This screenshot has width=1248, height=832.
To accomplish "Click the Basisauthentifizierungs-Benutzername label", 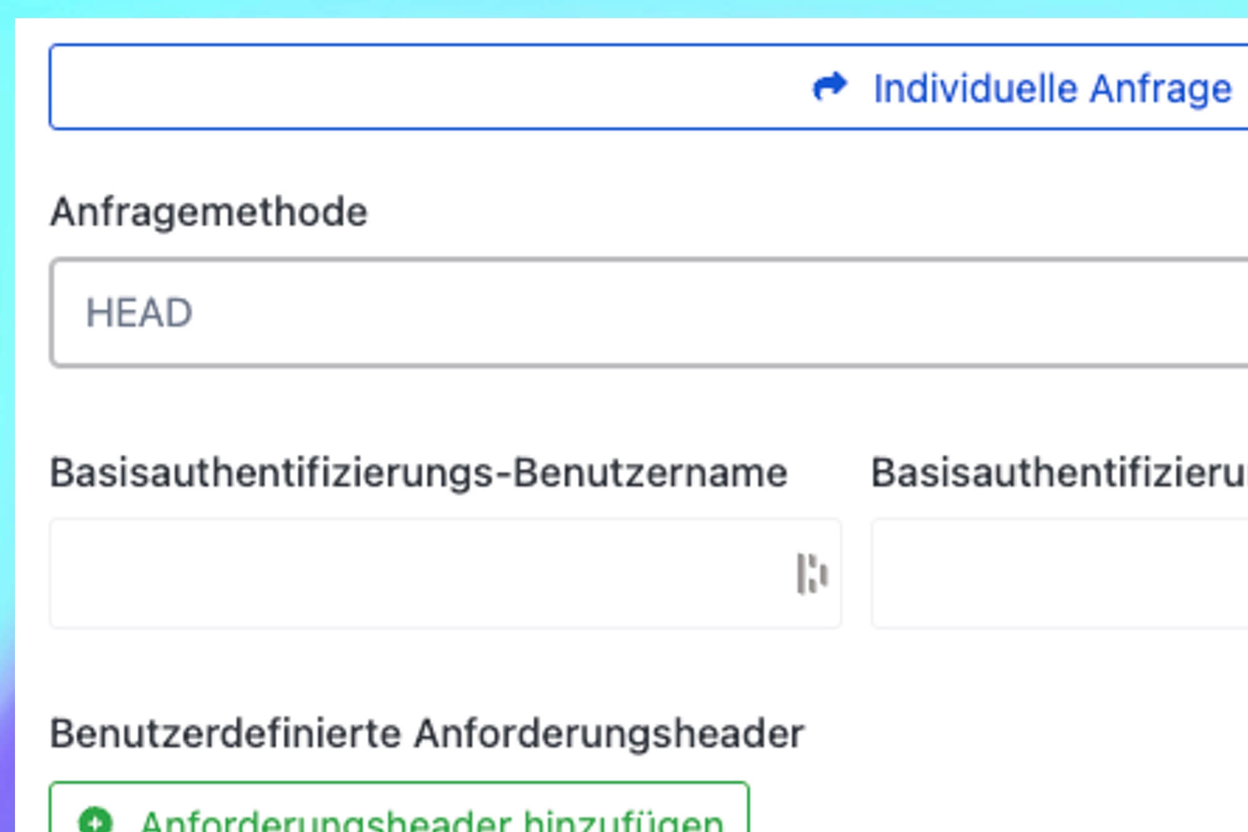I will coord(418,473).
